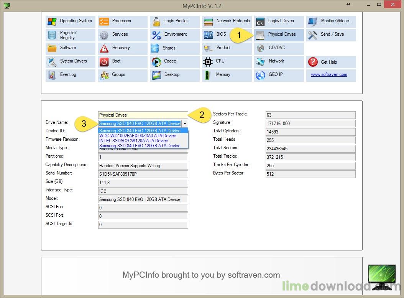
Task: Choose INTEL SSDSC2CW120A ATA Device from list
Action: click(143, 141)
